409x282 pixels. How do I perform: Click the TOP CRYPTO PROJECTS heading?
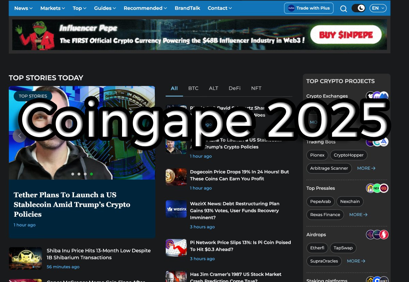(340, 81)
